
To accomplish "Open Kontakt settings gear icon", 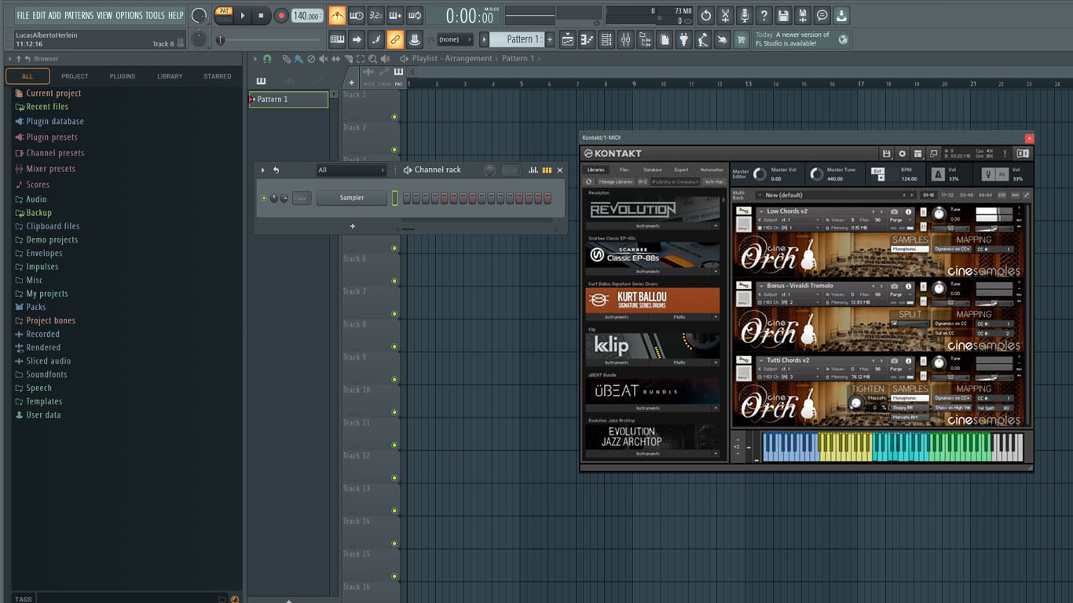I will click(902, 154).
